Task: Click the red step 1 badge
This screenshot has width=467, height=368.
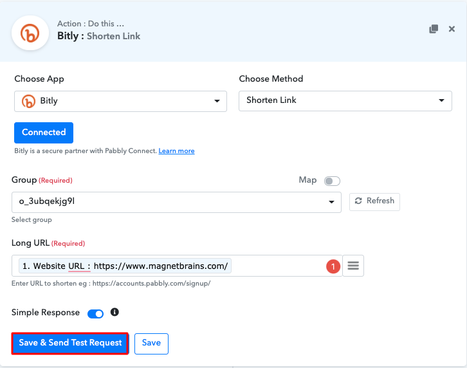Action: (333, 266)
